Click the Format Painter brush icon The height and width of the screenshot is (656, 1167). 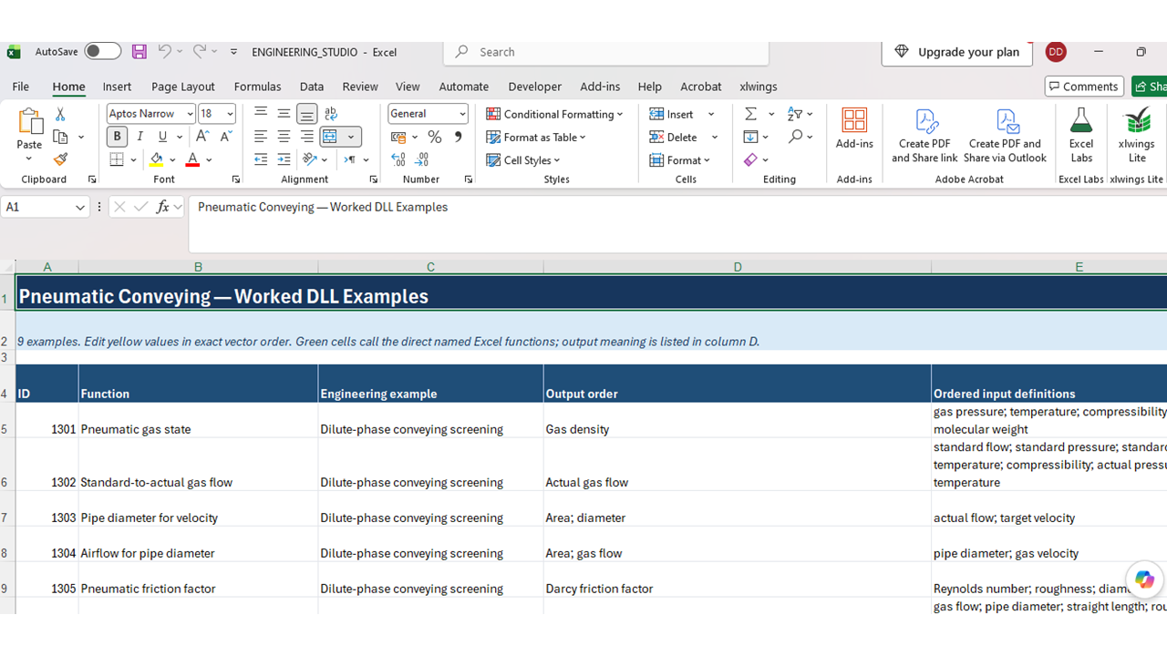pos(60,159)
